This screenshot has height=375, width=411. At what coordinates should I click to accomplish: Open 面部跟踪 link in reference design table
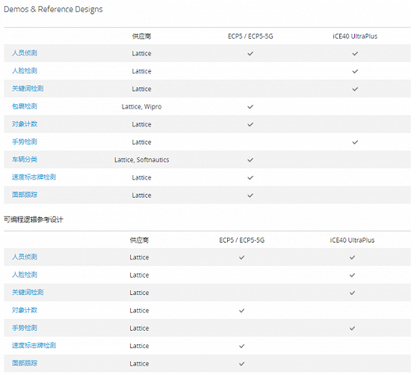point(25,363)
